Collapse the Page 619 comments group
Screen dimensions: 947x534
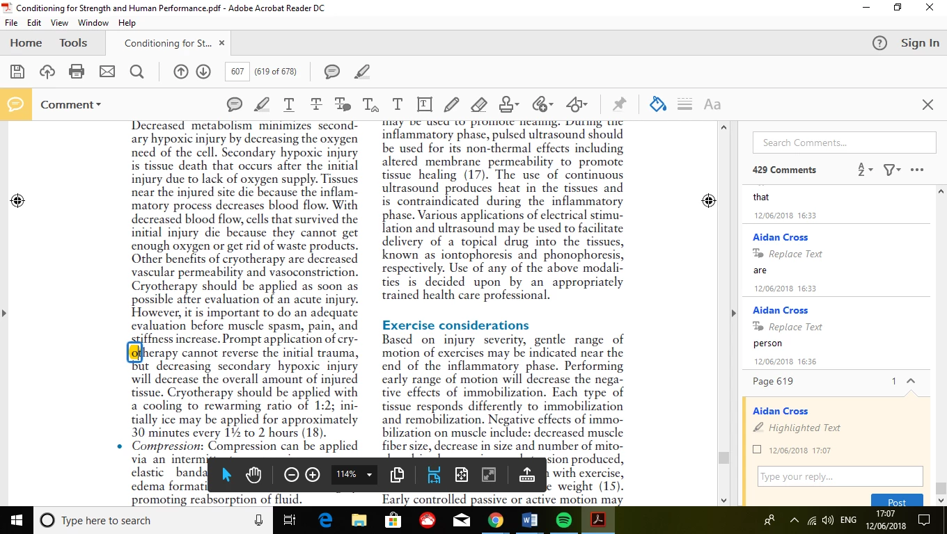pyautogui.click(x=911, y=381)
